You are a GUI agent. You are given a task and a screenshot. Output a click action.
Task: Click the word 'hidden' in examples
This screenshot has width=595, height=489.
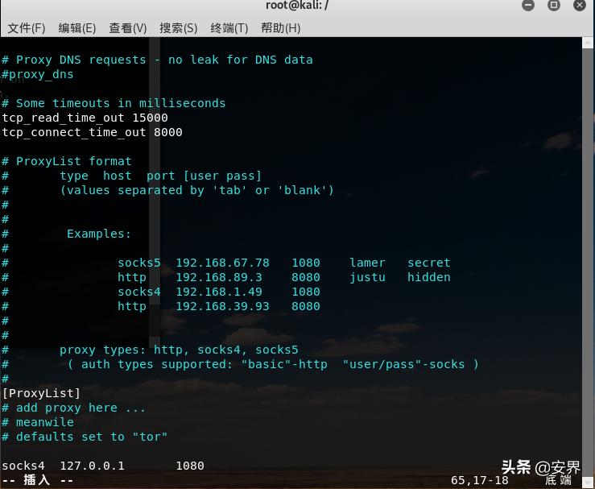point(429,277)
